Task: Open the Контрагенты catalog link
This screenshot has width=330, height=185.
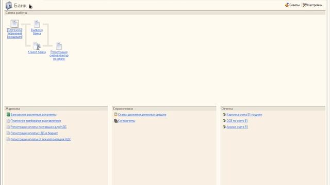Action: tap(126, 121)
